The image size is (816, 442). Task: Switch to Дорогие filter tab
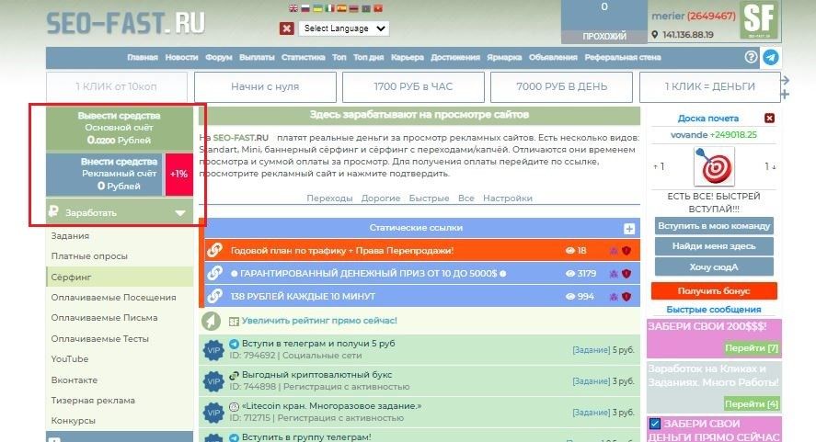(x=381, y=198)
